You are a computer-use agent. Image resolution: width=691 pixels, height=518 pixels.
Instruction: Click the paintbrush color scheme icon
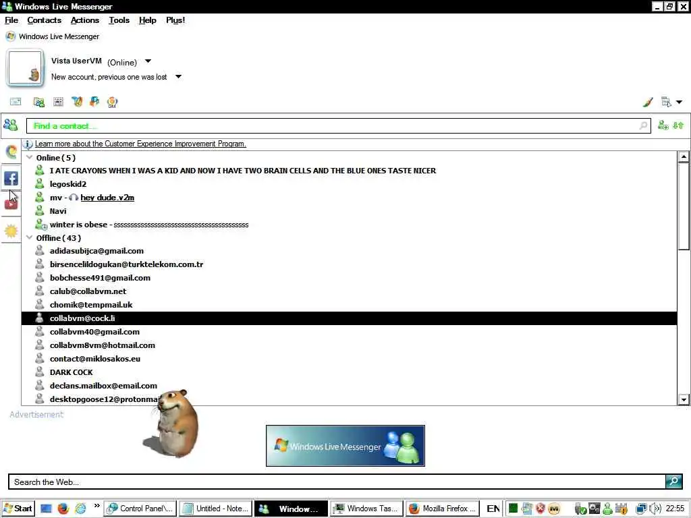647,103
